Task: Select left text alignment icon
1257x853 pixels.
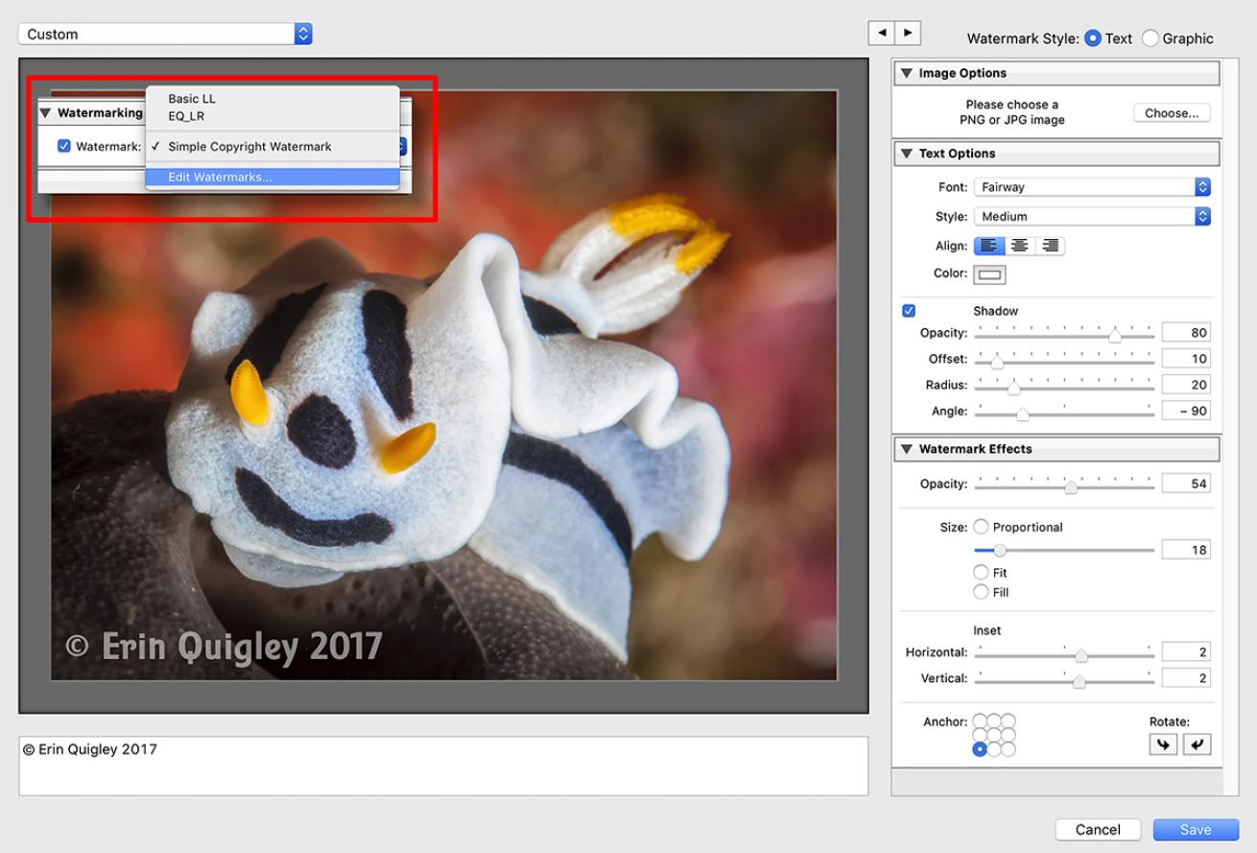Action: click(989, 246)
